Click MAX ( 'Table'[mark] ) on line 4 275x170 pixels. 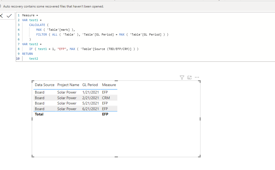55,30
